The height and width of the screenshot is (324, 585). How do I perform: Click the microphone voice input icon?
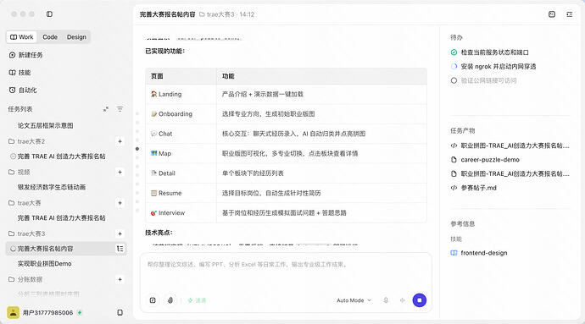(x=386, y=300)
